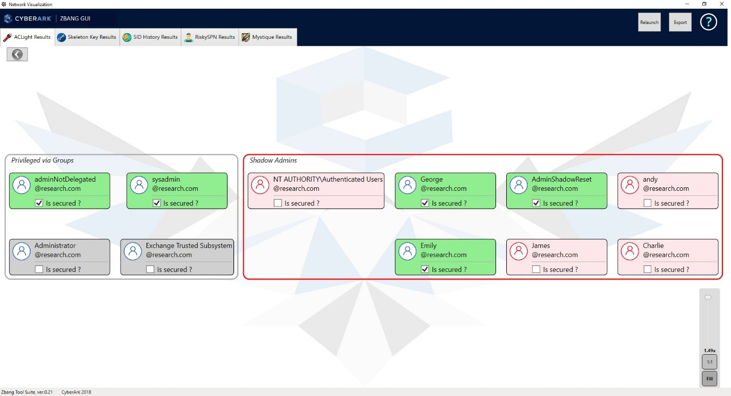Switch to RiskySPN Results tab
This screenshot has width=731, height=396.
pos(210,37)
